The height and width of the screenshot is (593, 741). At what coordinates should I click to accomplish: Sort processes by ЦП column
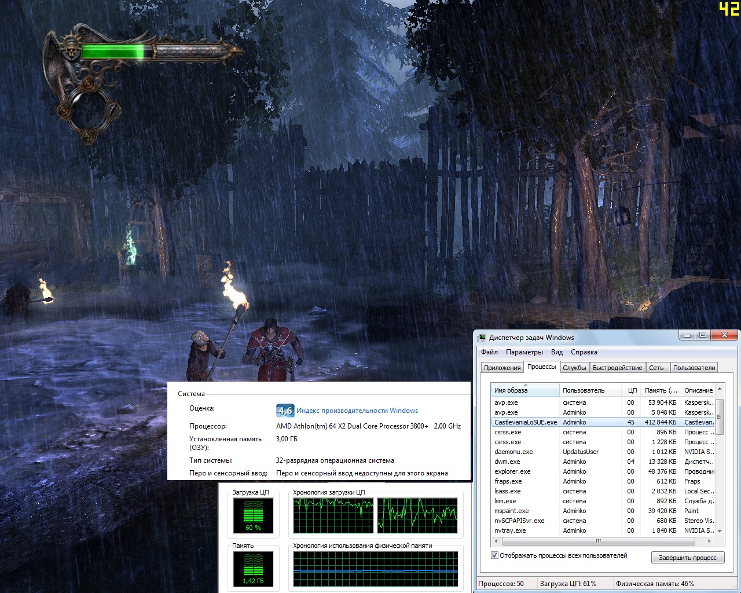click(632, 390)
